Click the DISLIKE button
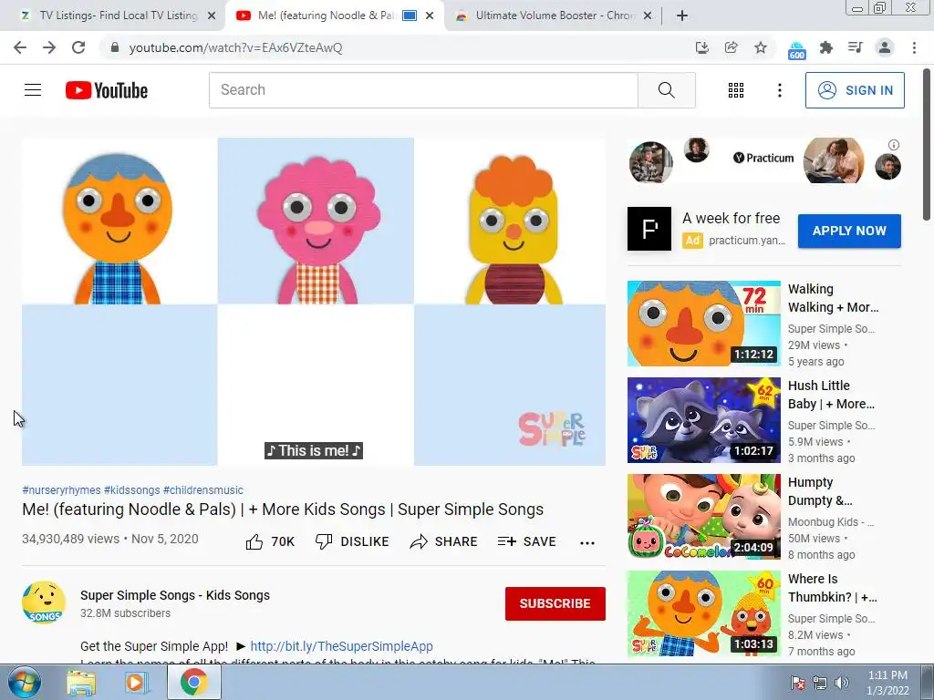This screenshot has width=934, height=700. click(x=352, y=541)
